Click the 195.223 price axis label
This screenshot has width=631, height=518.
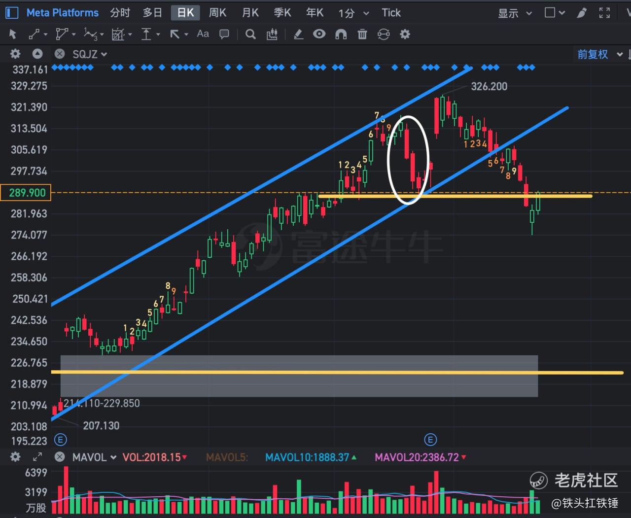(29, 441)
